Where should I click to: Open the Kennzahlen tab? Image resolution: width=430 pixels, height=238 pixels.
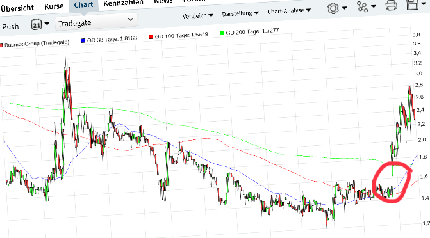pyautogui.click(x=123, y=3)
